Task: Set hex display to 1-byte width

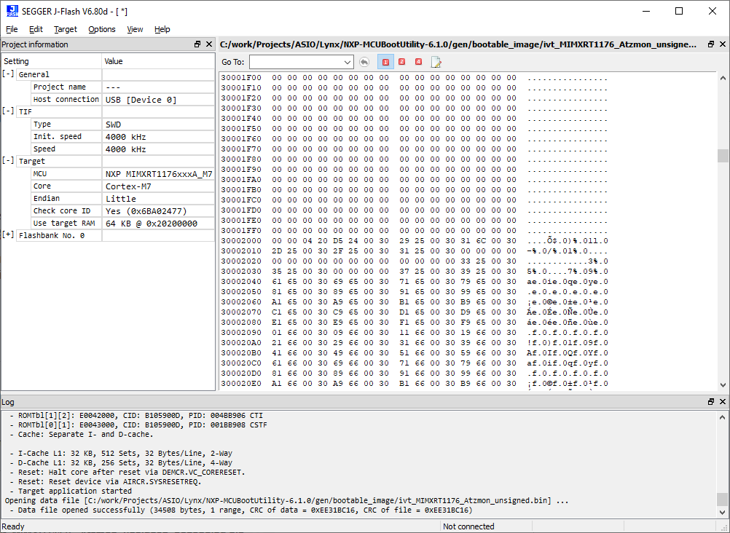Action: tap(385, 62)
